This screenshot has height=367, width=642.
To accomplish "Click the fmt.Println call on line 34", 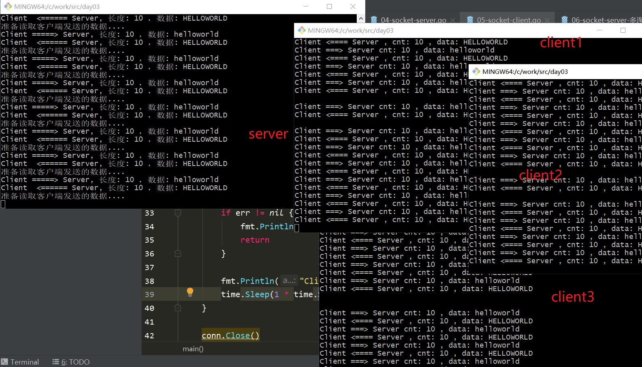I will click(267, 226).
